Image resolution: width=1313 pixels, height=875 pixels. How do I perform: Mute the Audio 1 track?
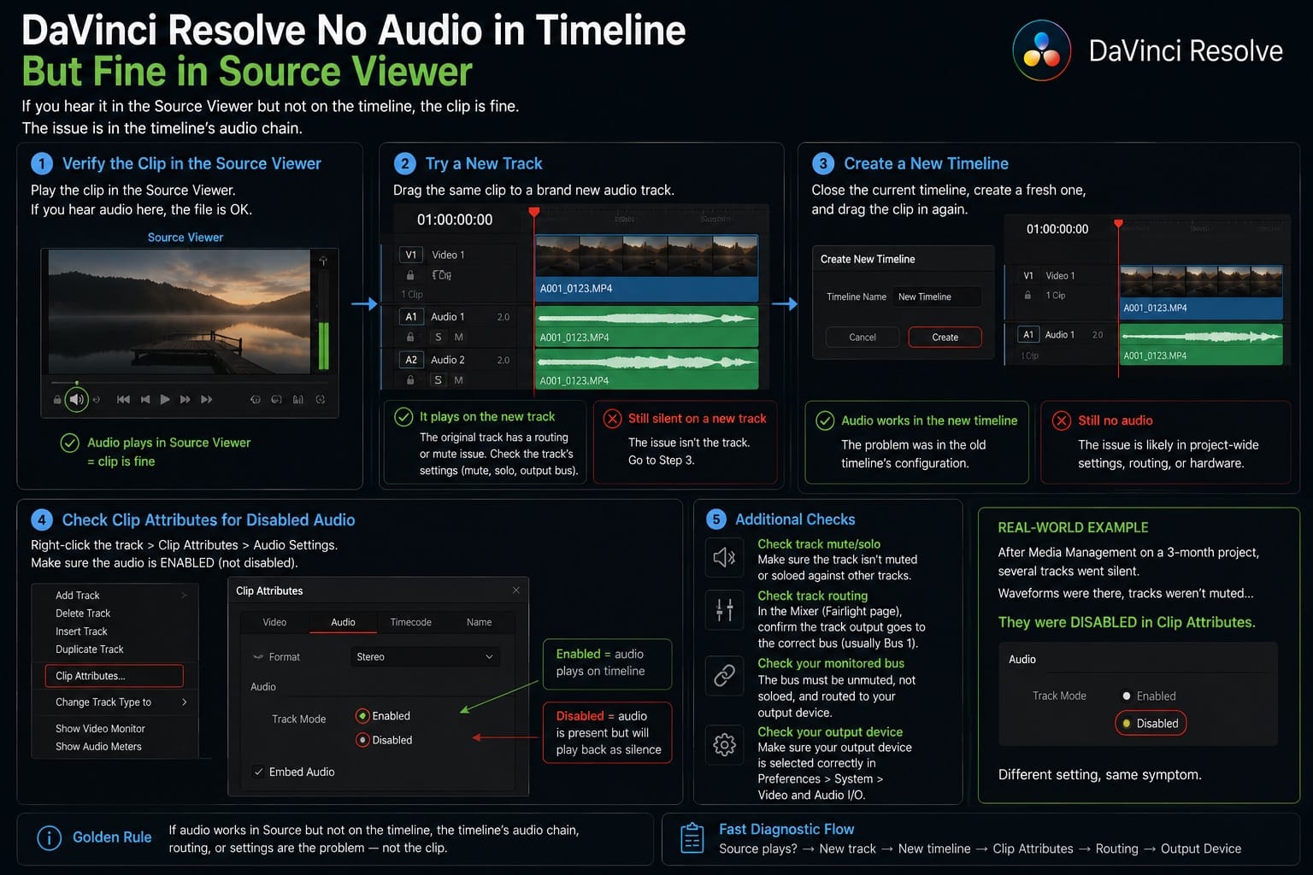459,337
